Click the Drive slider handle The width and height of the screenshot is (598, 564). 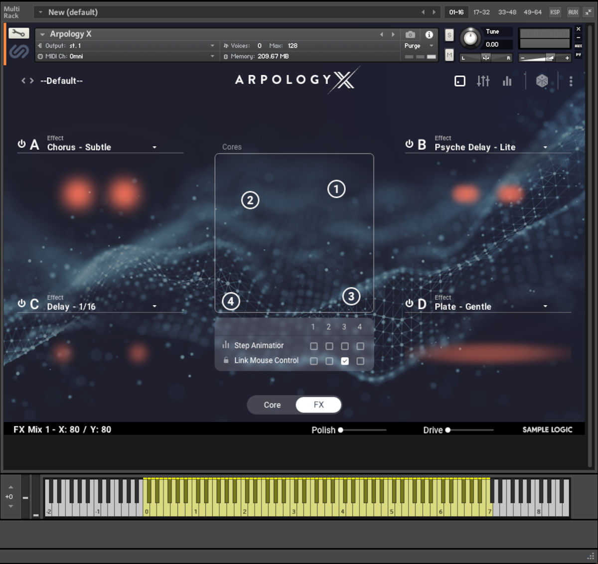448,430
